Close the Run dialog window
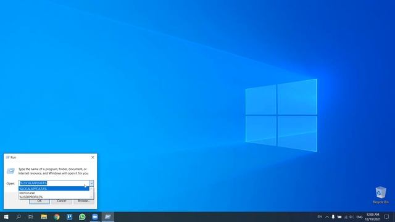Viewport: 395px width, 222px height. (93, 157)
